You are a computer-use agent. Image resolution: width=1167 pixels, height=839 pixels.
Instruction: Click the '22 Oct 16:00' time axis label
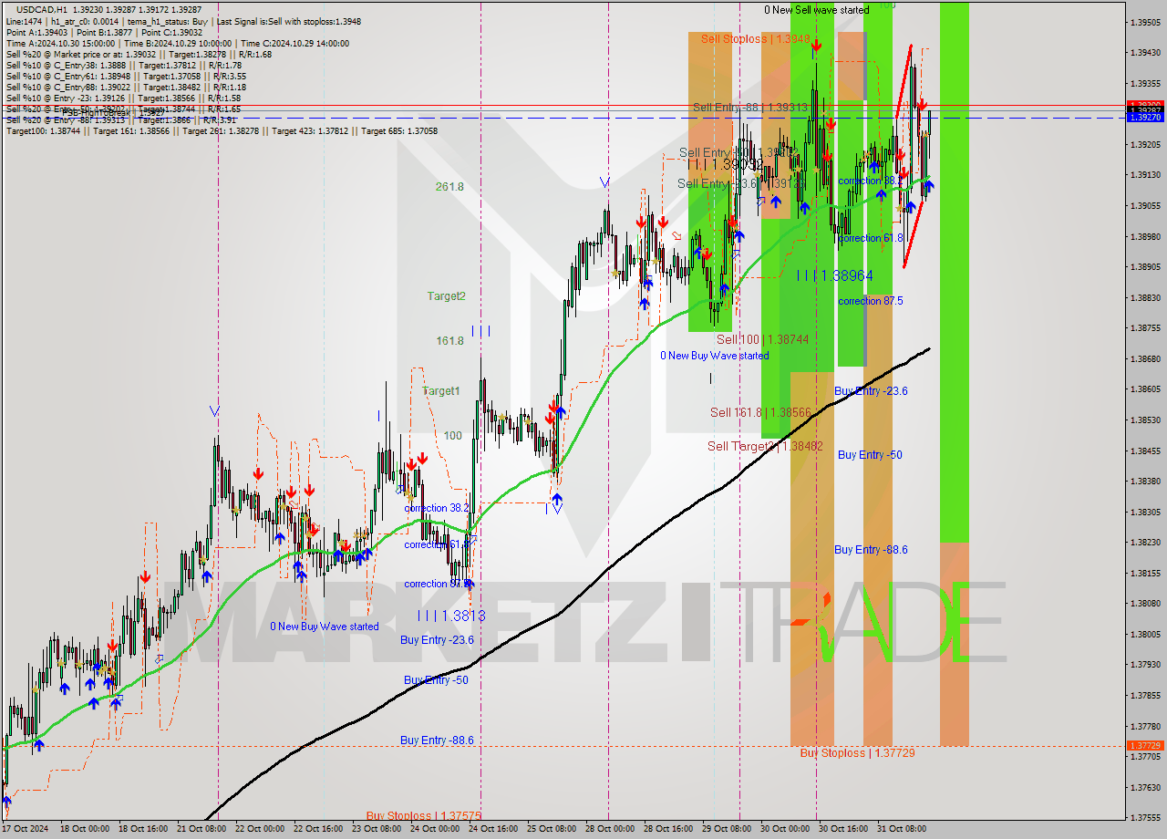click(x=318, y=829)
